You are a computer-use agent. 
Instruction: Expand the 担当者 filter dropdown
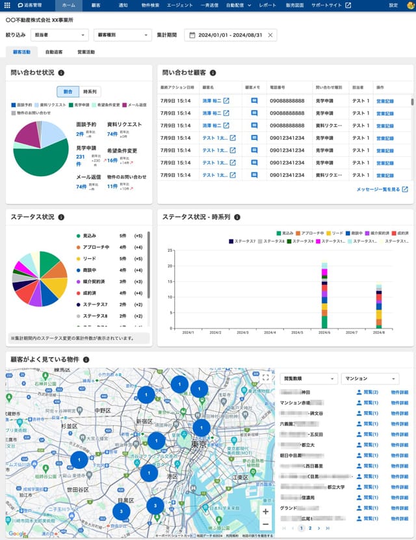tap(60, 34)
